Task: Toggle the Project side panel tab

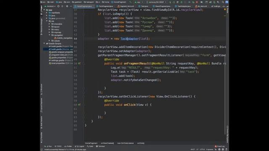Action: [41, 10]
